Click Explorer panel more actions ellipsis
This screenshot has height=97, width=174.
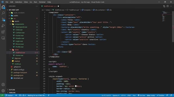pos(37,6)
